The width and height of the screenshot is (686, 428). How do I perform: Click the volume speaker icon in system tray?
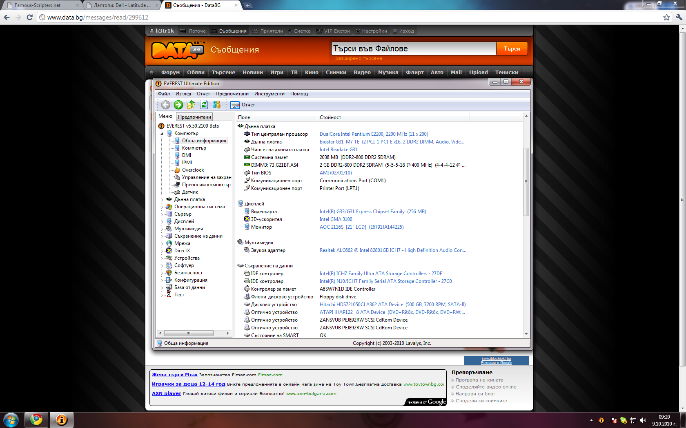643,420
